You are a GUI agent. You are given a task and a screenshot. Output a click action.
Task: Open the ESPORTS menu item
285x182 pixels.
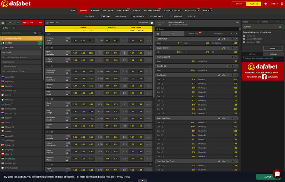[207, 10]
